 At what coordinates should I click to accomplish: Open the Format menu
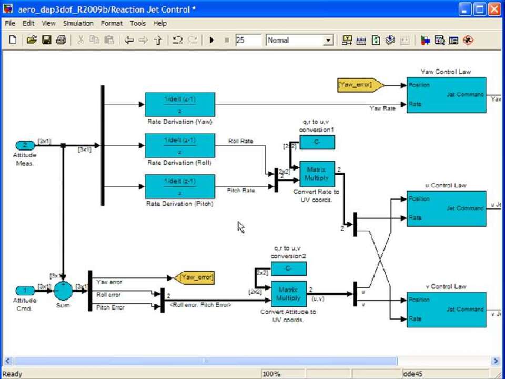(x=112, y=23)
